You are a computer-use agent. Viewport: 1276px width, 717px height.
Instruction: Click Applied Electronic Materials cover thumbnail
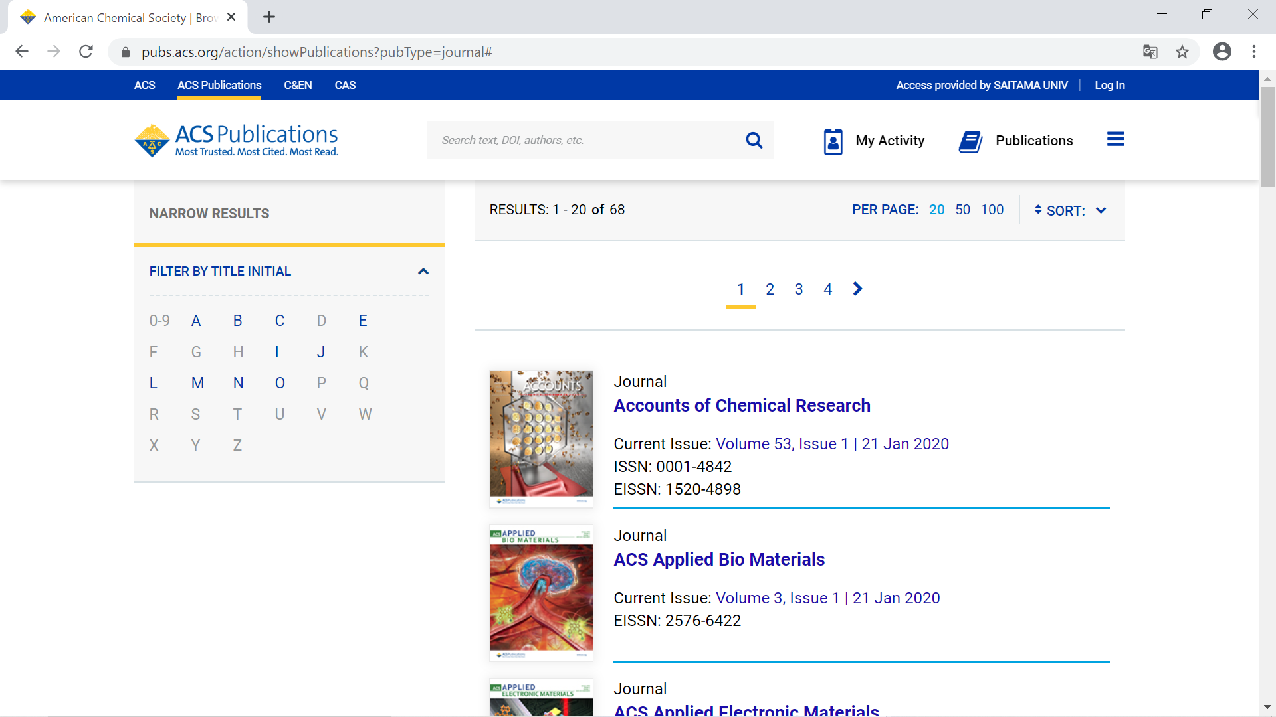pos(541,698)
